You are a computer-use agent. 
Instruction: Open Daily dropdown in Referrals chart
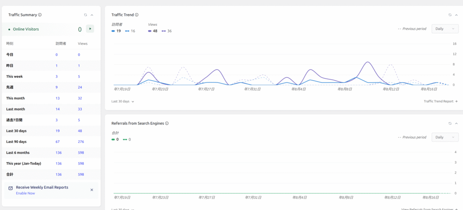(445, 137)
